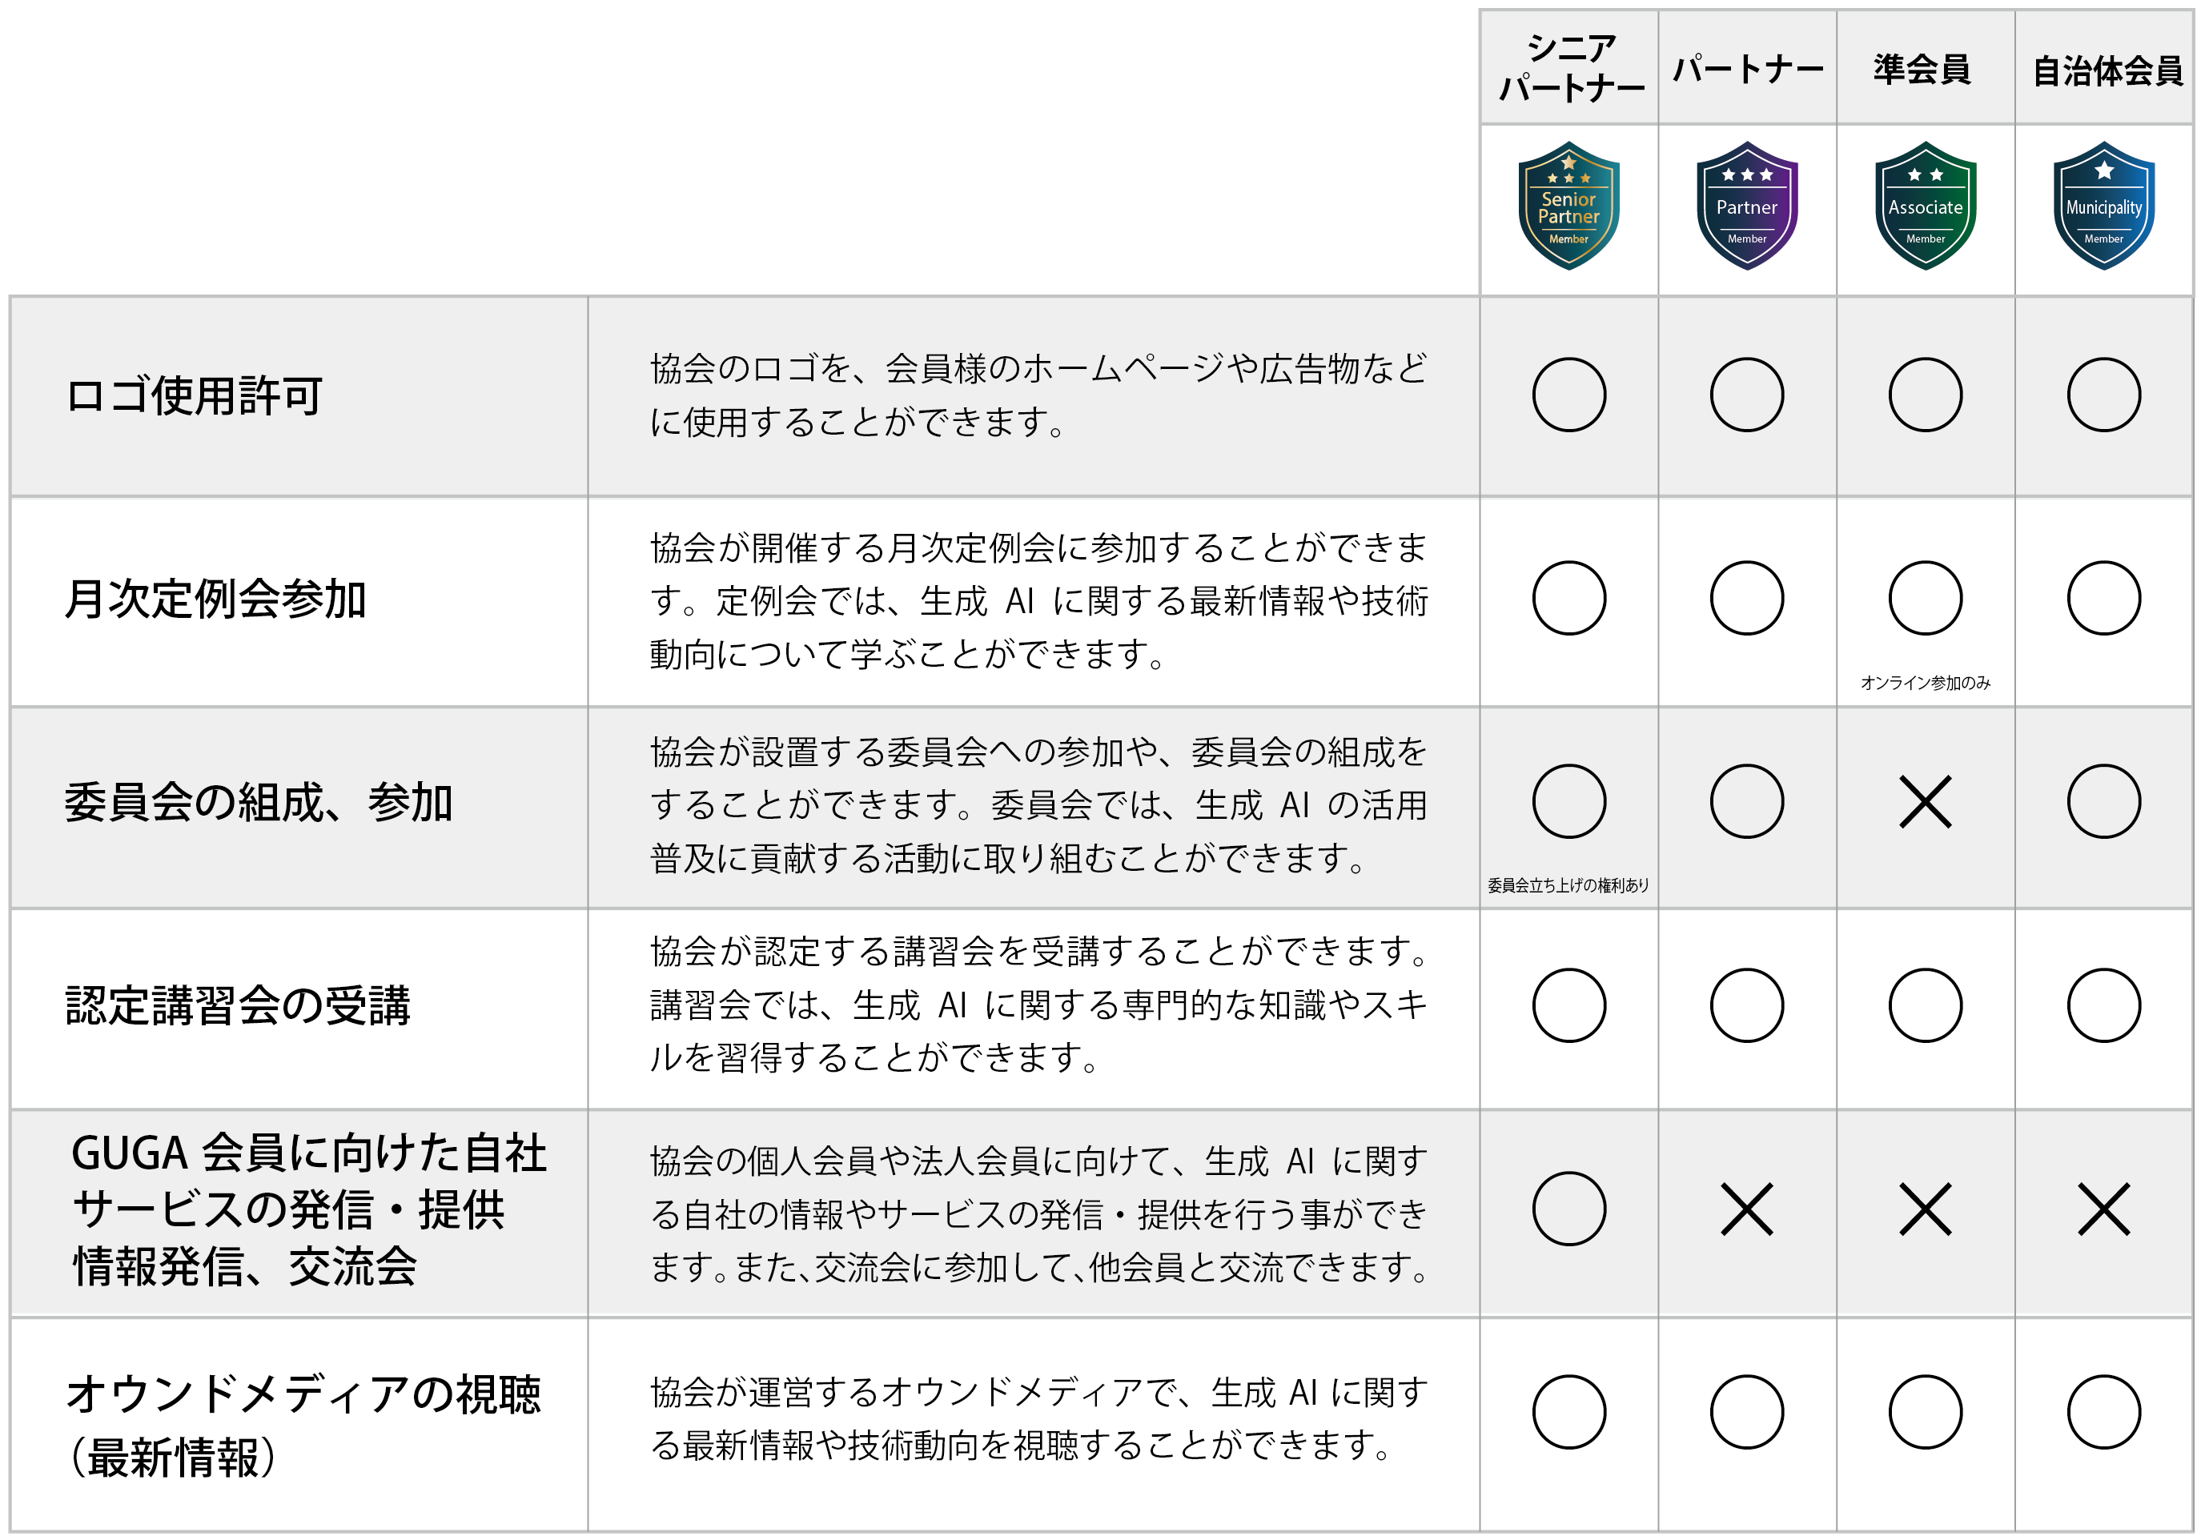
Task: Click シニアパートナー circle in ロゴ使用許可 row
Action: (x=1568, y=395)
